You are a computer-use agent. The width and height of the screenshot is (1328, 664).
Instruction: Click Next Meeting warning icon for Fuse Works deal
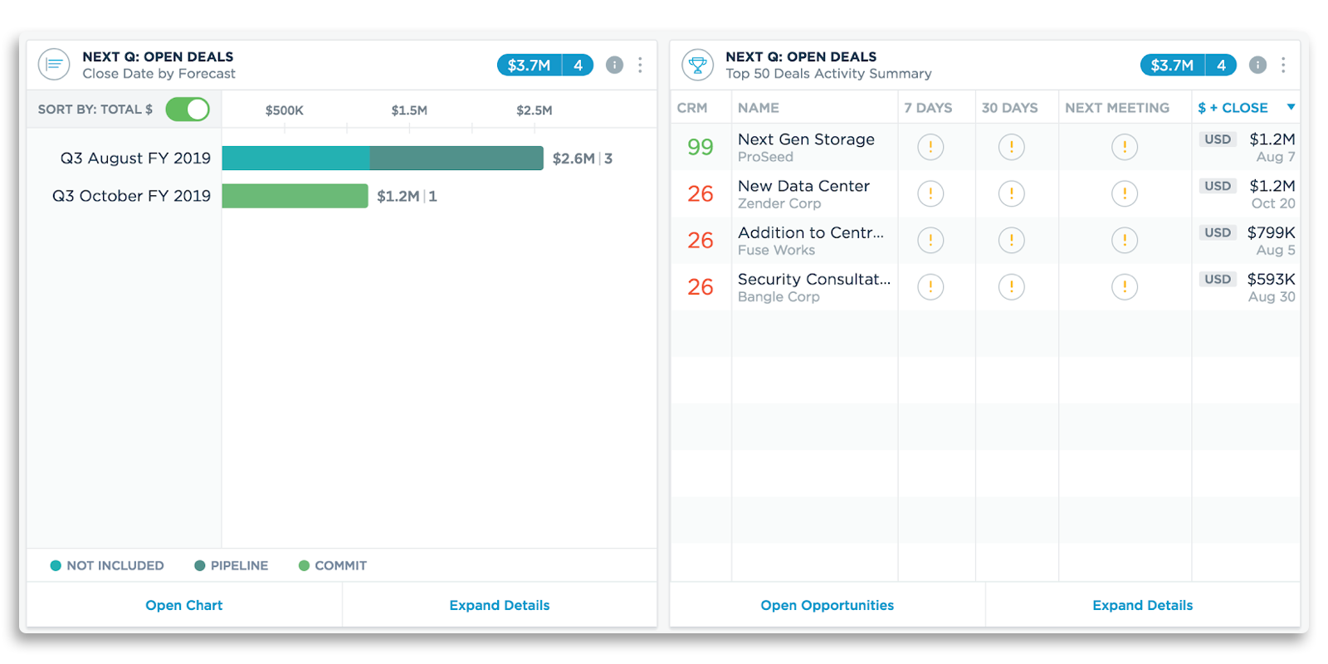click(x=1125, y=240)
